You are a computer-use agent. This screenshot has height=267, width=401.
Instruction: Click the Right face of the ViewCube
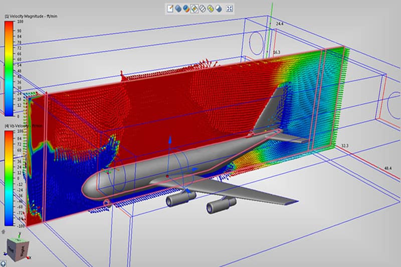click(x=22, y=251)
